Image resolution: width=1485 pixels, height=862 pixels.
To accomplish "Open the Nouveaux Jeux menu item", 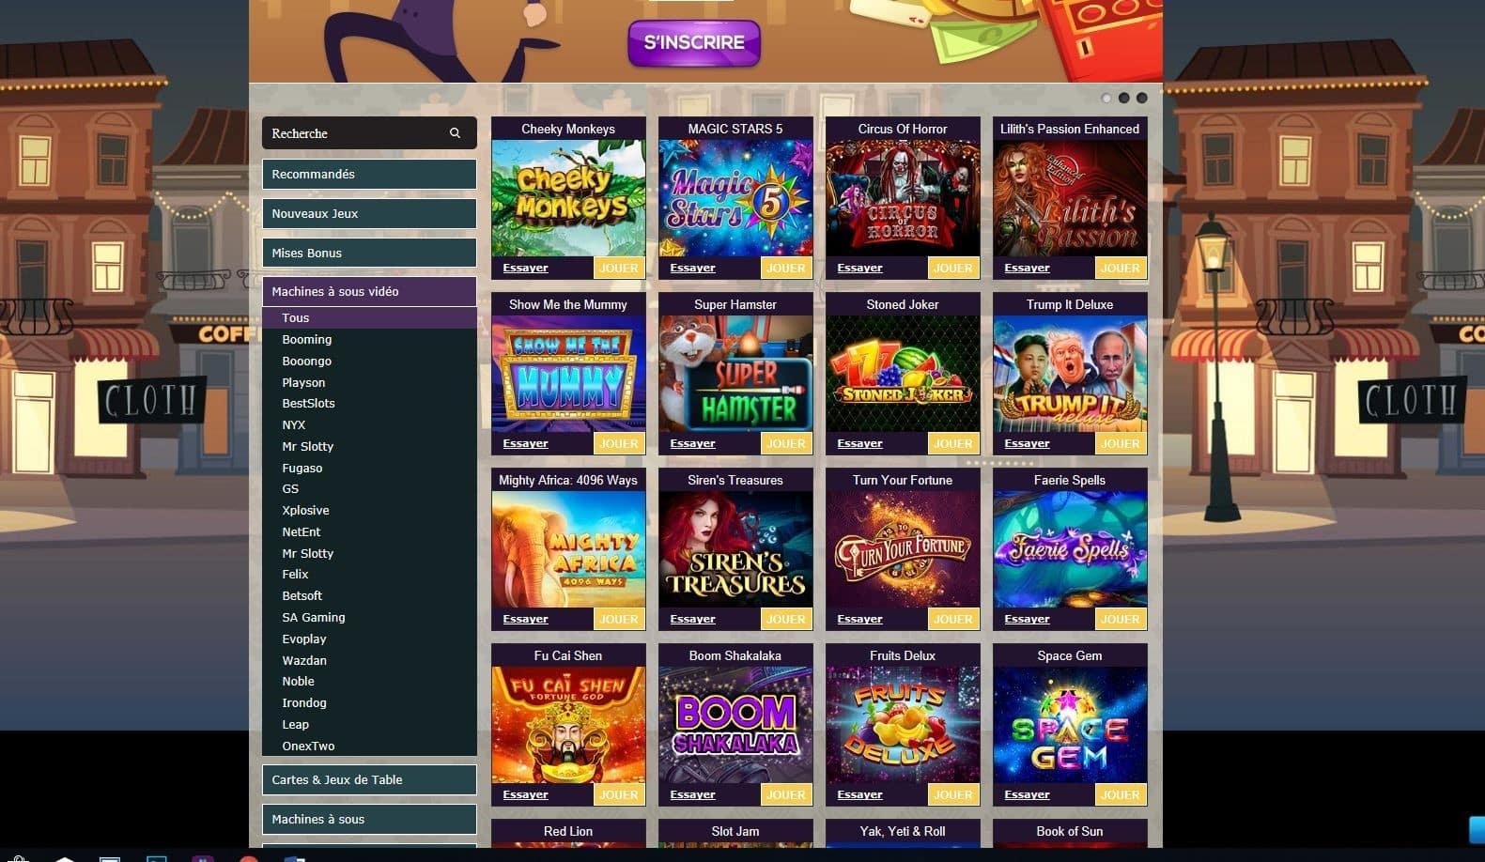I will pyautogui.click(x=369, y=213).
